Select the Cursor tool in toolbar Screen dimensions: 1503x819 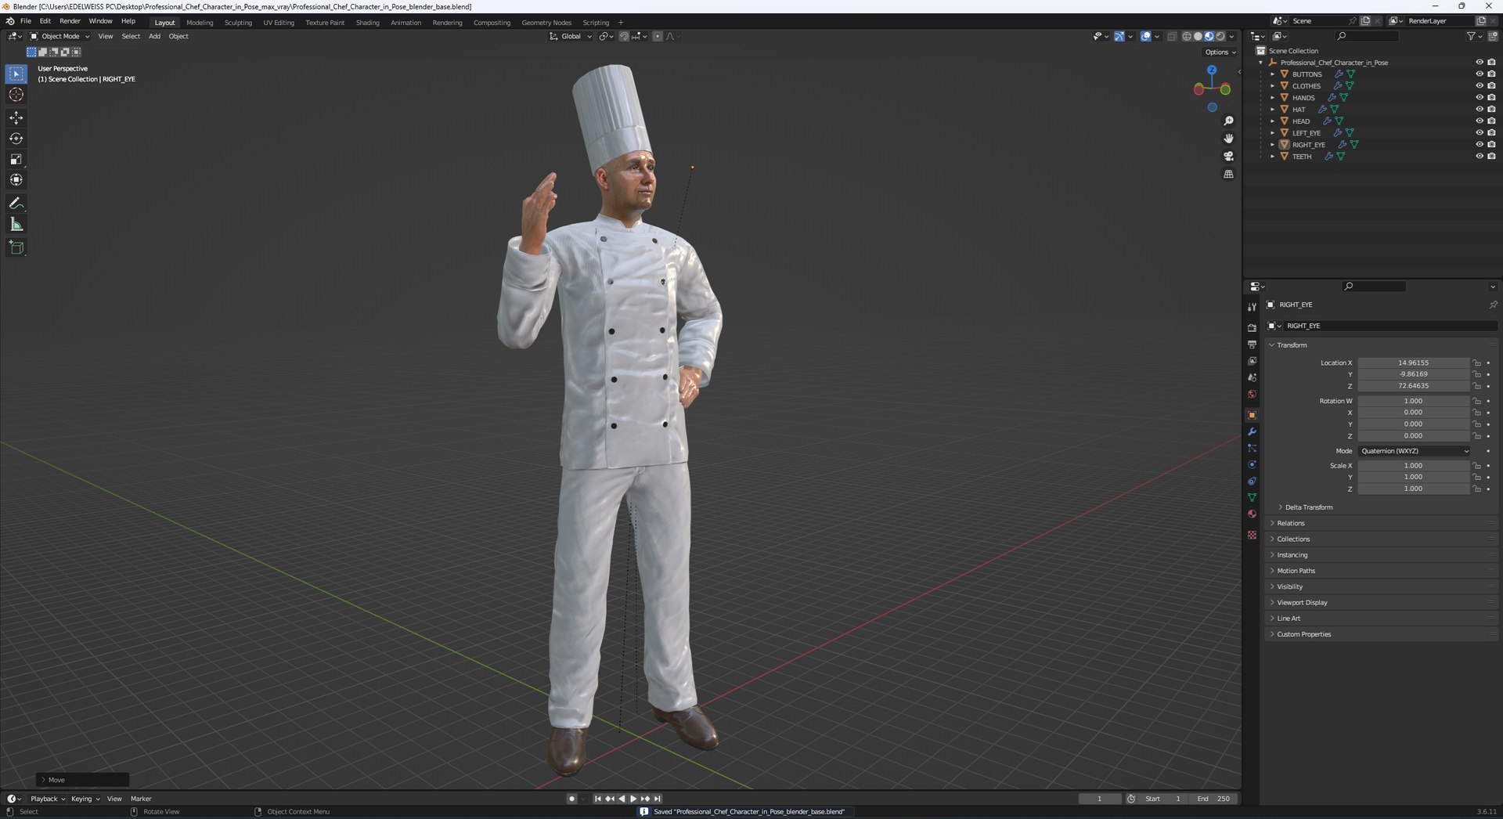pos(16,95)
